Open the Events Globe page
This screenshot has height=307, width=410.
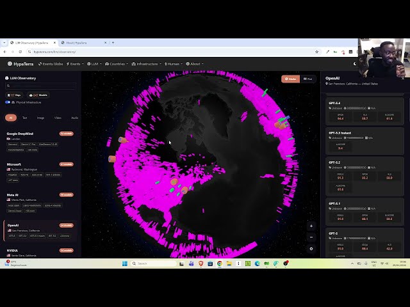[51, 64]
